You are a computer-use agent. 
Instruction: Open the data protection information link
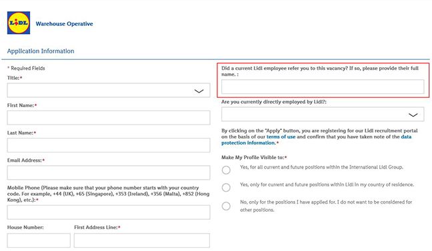pos(316,140)
